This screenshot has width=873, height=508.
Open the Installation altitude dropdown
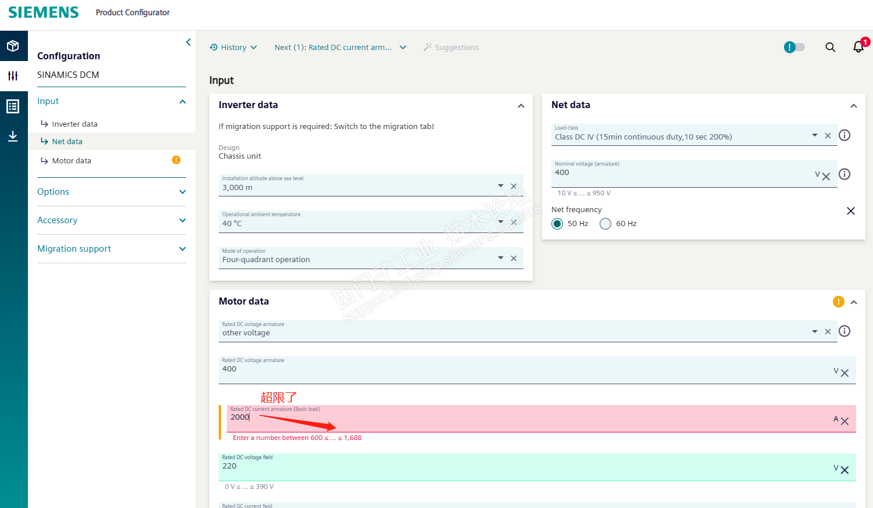(501, 186)
